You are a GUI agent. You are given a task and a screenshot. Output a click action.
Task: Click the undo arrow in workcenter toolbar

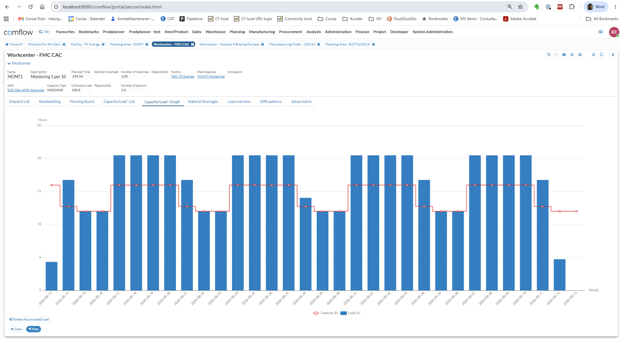(x=549, y=55)
